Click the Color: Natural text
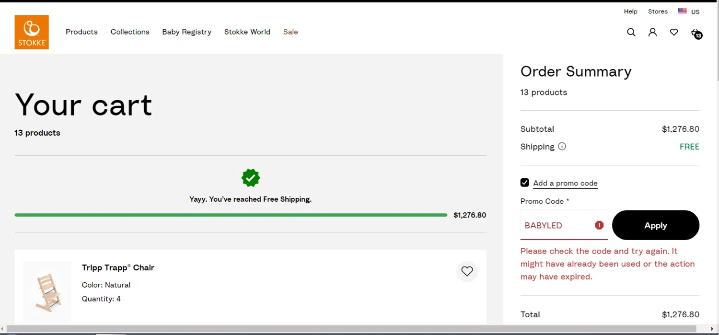Viewport: 719px width, 335px height. pos(106,285)
